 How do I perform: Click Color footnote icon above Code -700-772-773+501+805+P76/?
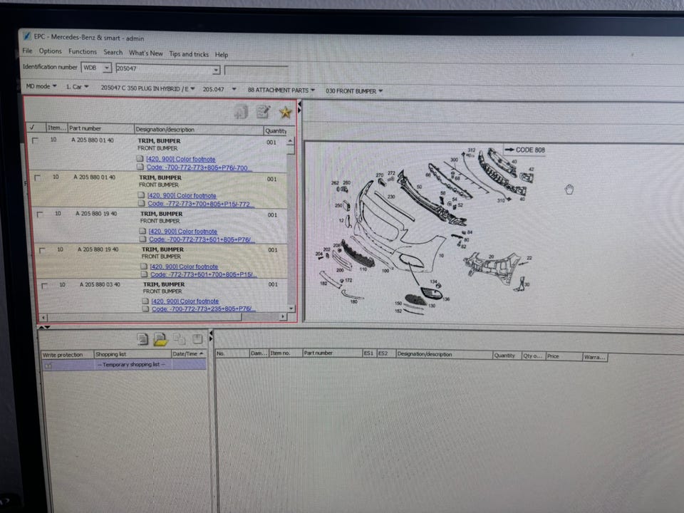(142, 231)
